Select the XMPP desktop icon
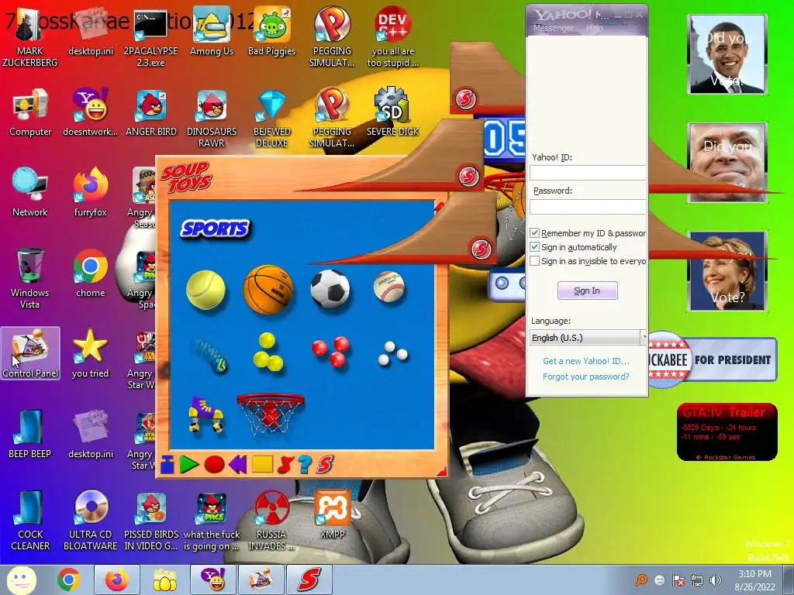The image size is (794, 595). [x=332, y=514]
